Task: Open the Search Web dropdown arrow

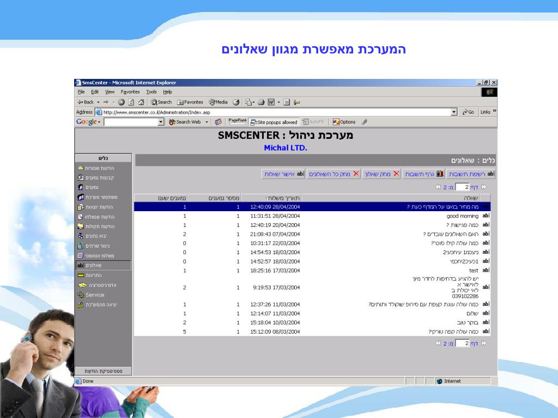Action: coord(207,122)
